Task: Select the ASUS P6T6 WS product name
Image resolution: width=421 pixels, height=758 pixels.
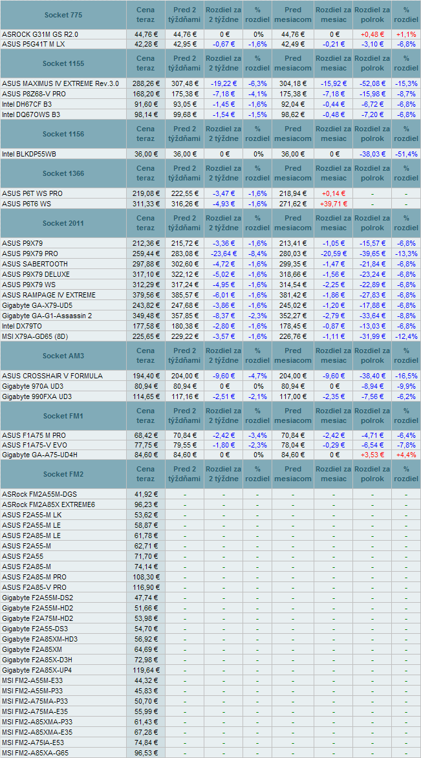Action: coord(27,204)
